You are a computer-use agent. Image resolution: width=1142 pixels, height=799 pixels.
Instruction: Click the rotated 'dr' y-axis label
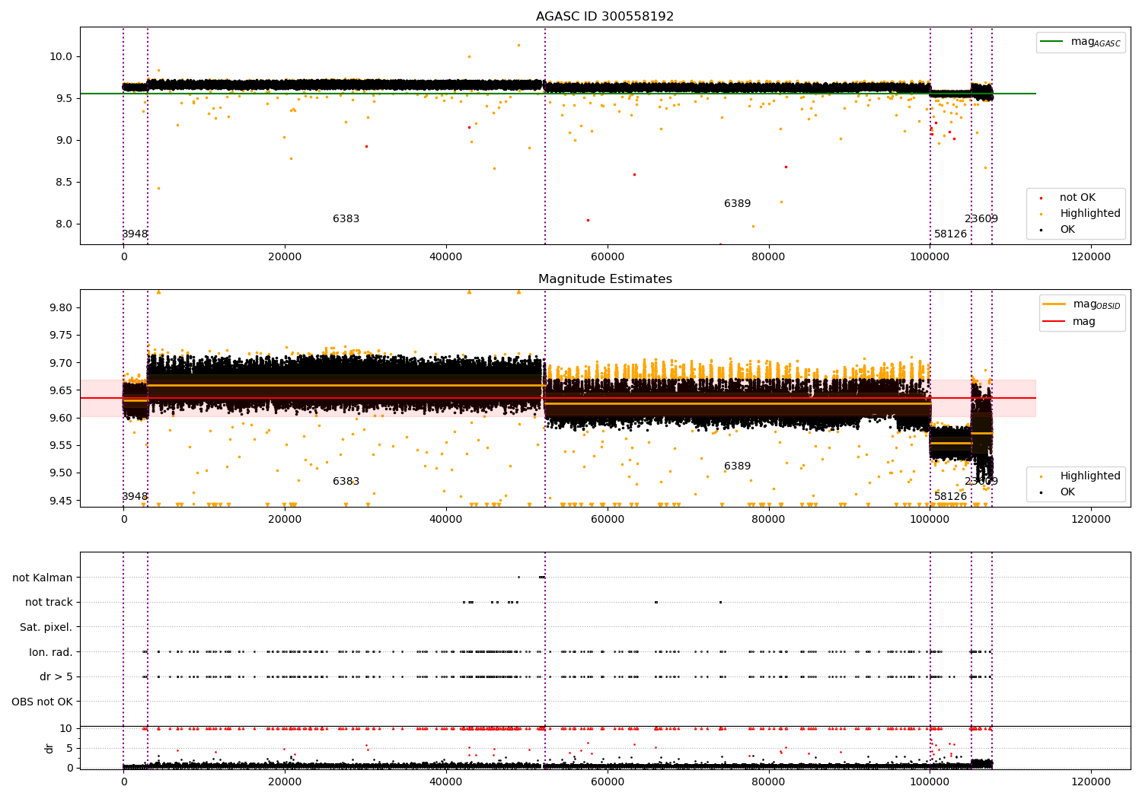click(49, 748)
